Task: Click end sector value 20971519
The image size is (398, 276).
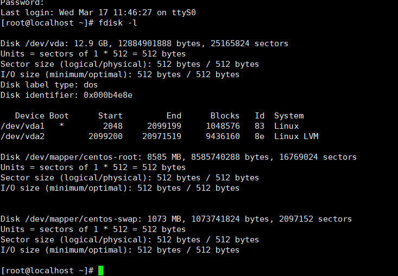Action: pos(162,136)
